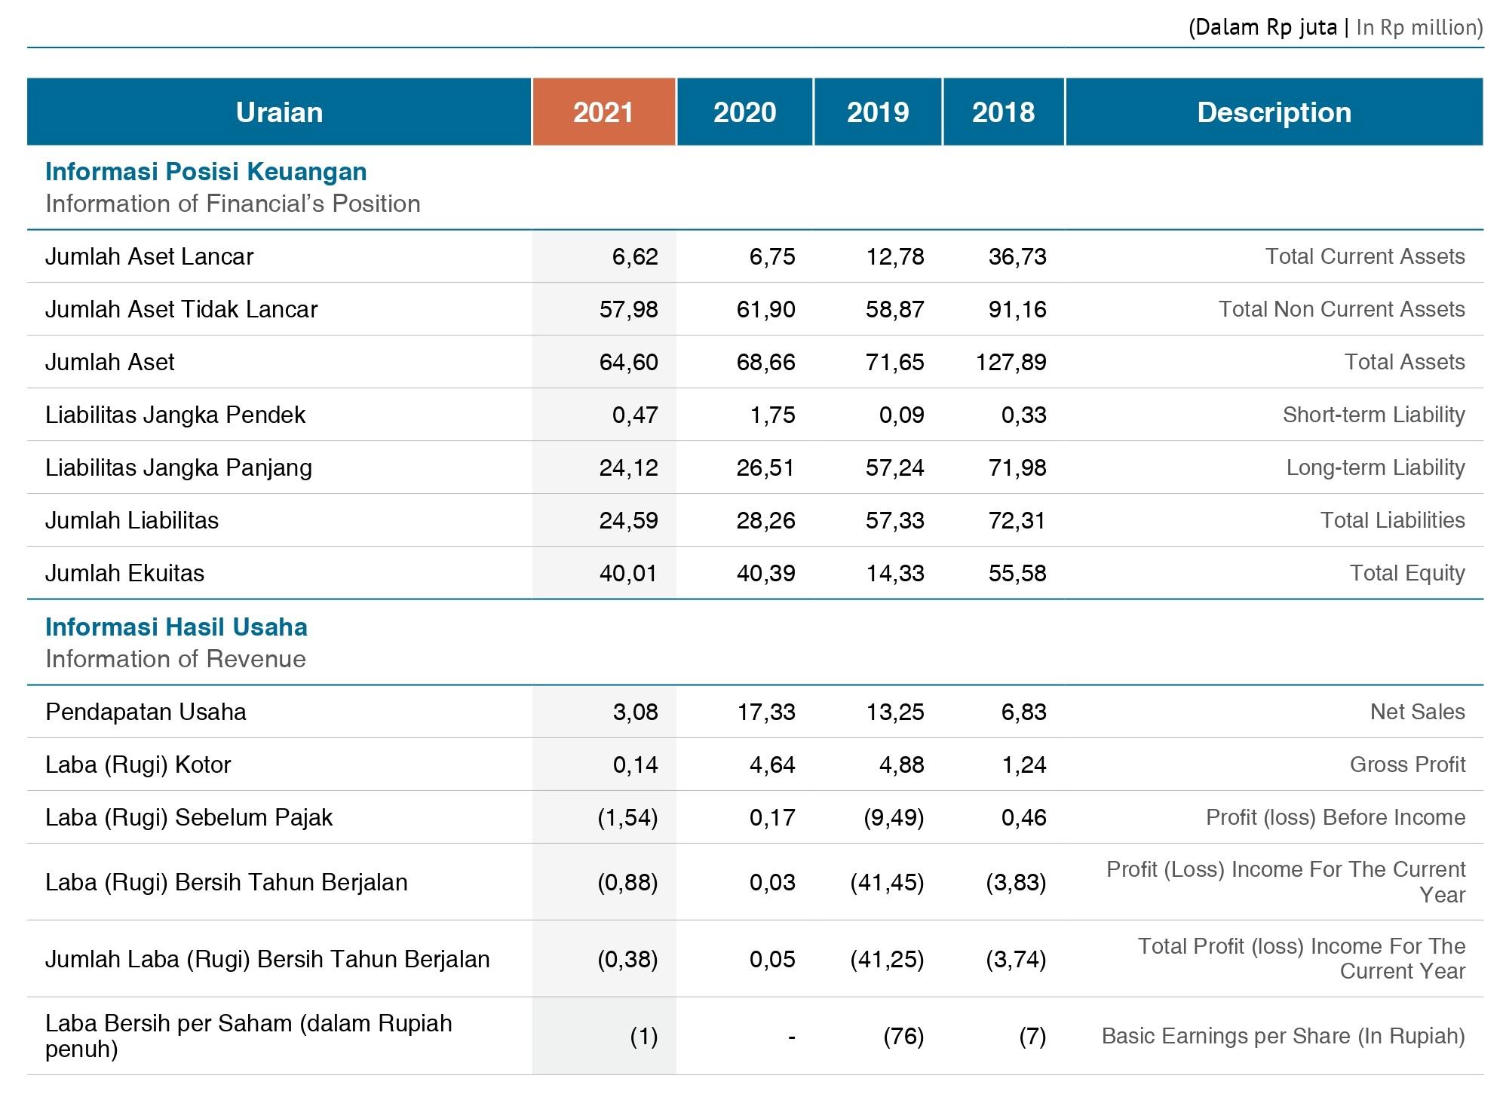Viewport: 1506px width, 1100px height.
Task: Click Jumlah Aset Tidak Lancar row label
Action: click(181, 309)
